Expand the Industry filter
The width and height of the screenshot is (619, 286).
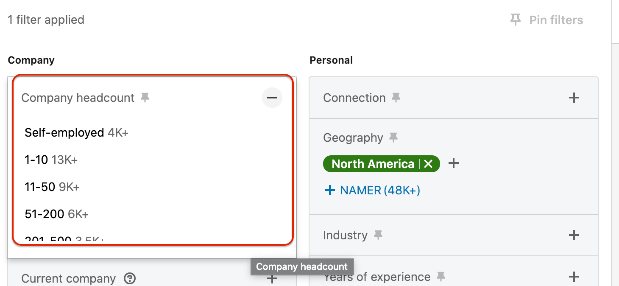tap(574, 235)
